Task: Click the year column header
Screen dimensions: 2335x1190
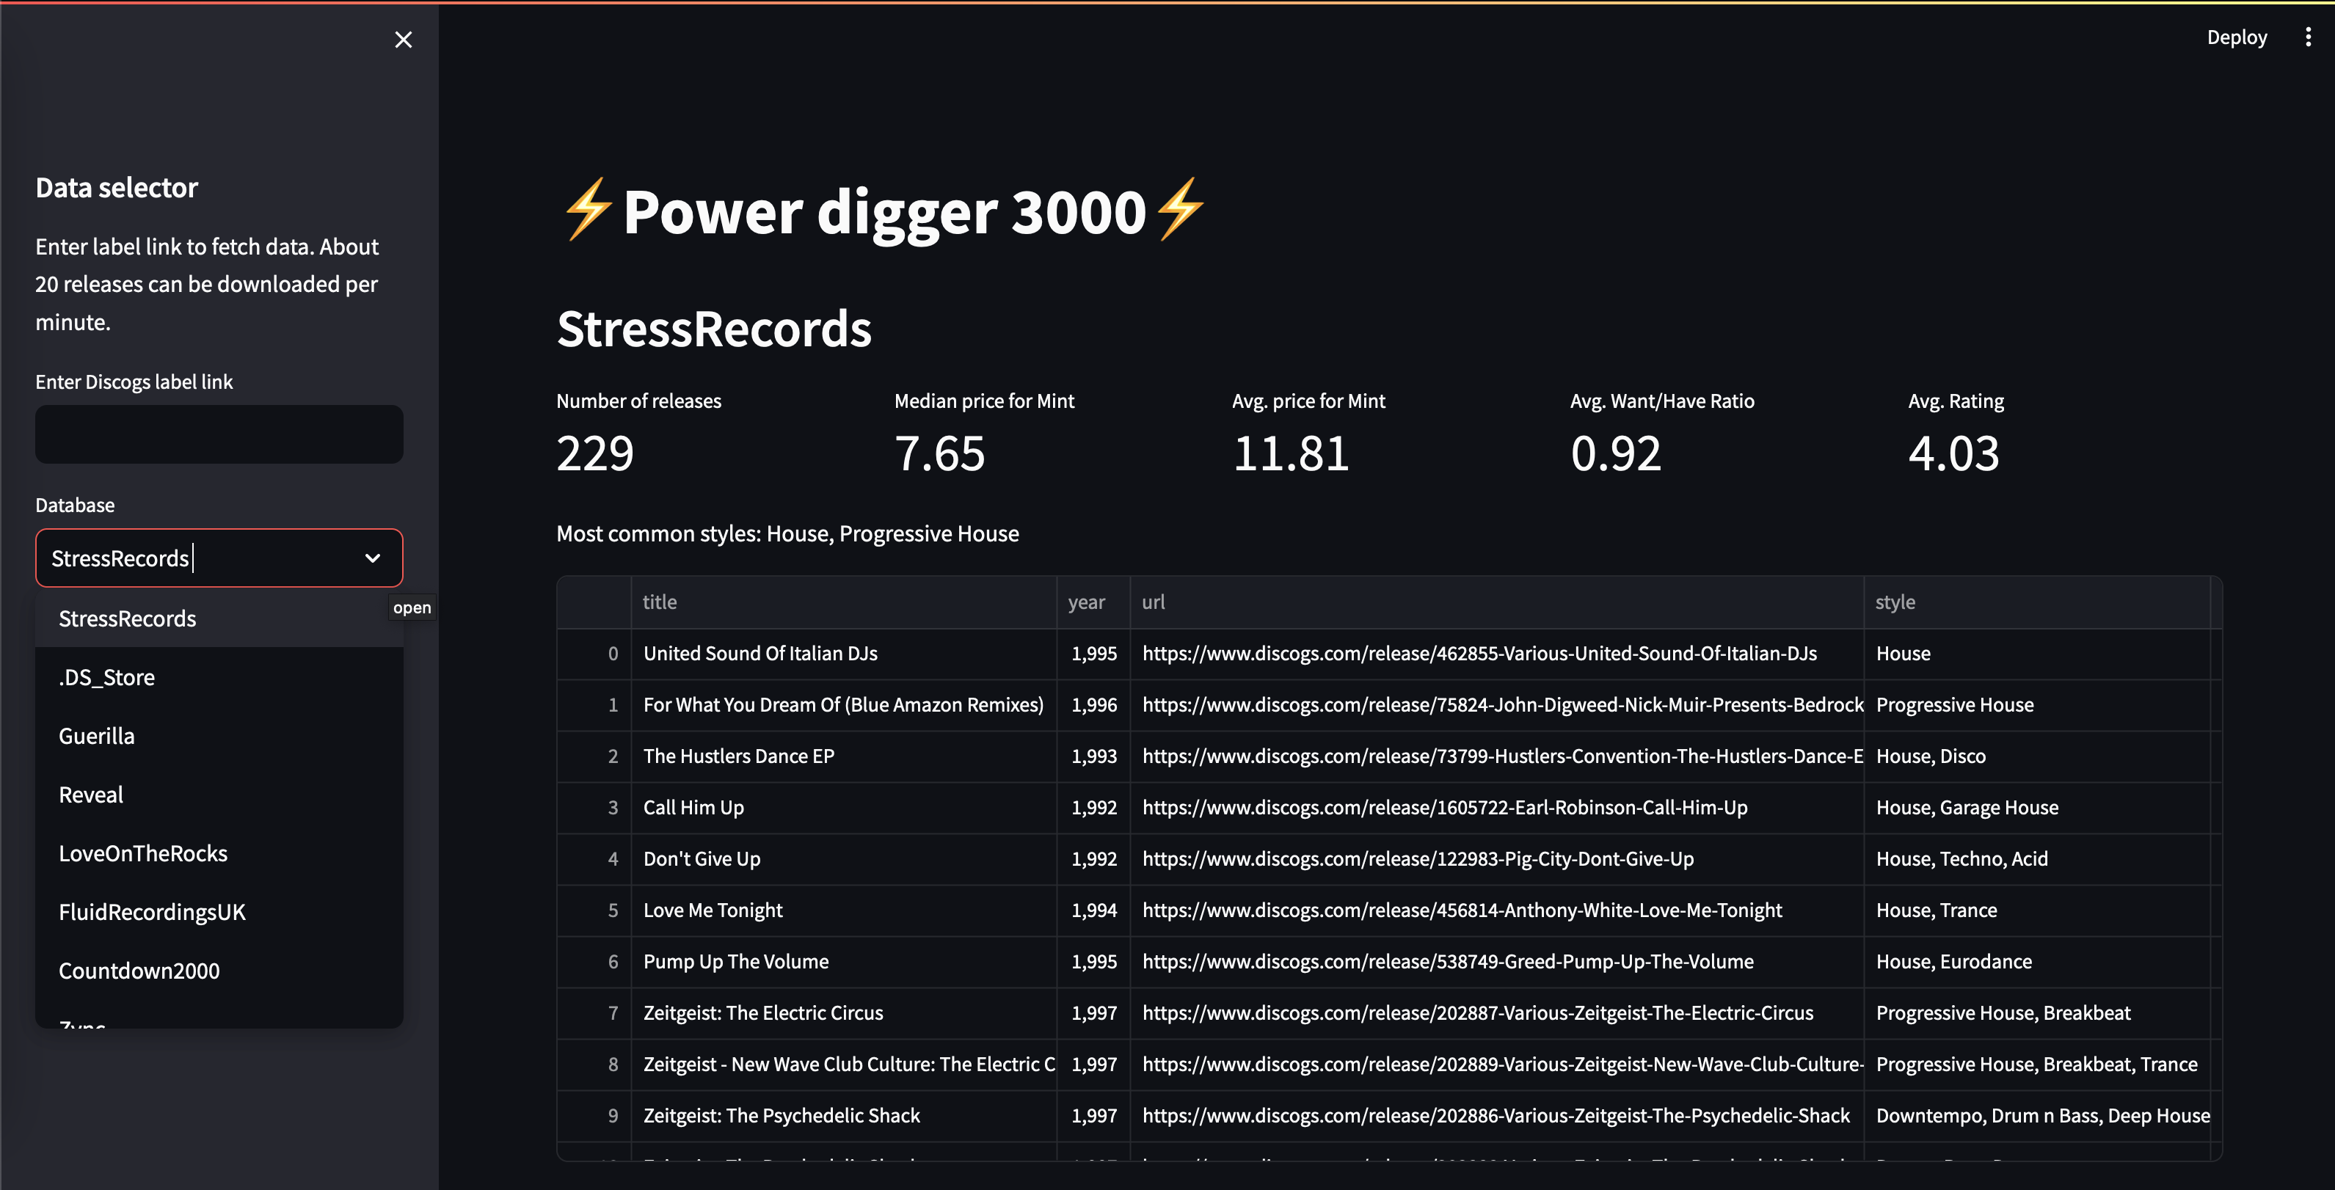Action: pos(1086,602)
